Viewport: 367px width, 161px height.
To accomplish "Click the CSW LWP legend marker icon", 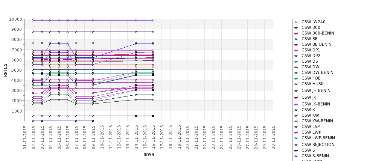I will point(296,132).
